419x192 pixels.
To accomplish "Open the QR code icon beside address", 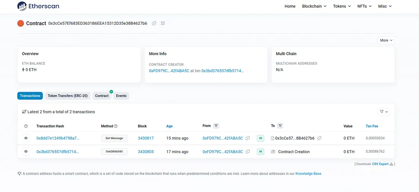I will 163,23.
